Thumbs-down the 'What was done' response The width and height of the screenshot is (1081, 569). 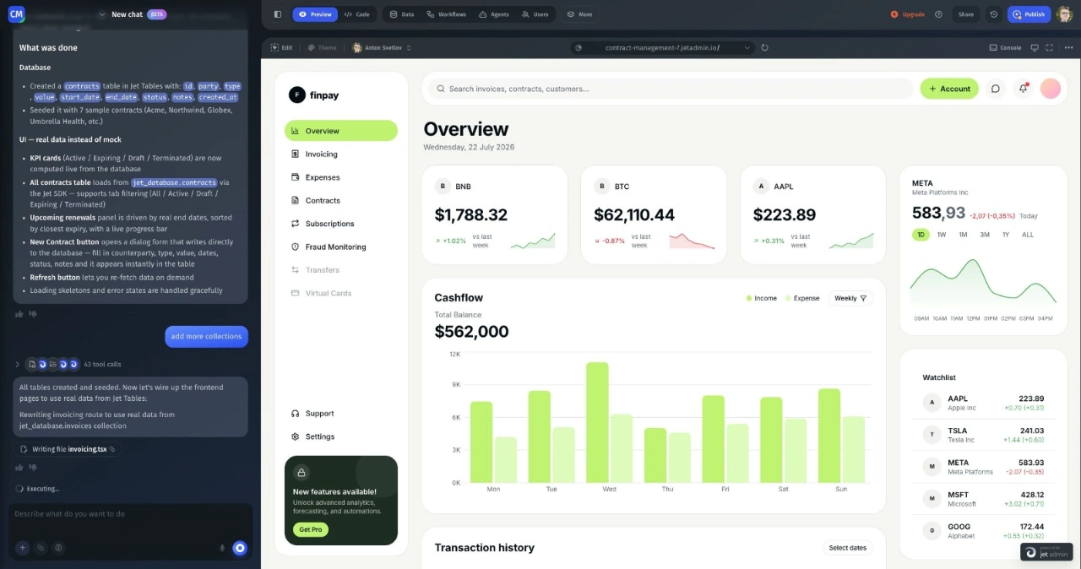(34, 314)
